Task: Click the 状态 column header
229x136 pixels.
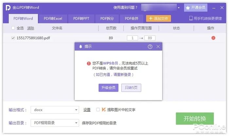Action: click(x=176, y=28)
